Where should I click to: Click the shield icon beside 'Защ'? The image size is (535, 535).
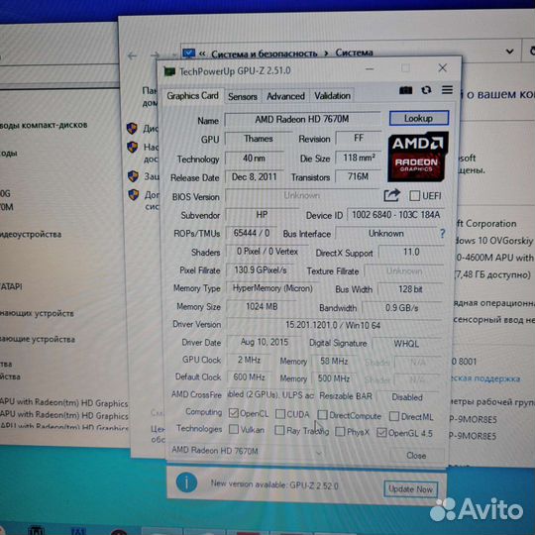pos(133,176)
